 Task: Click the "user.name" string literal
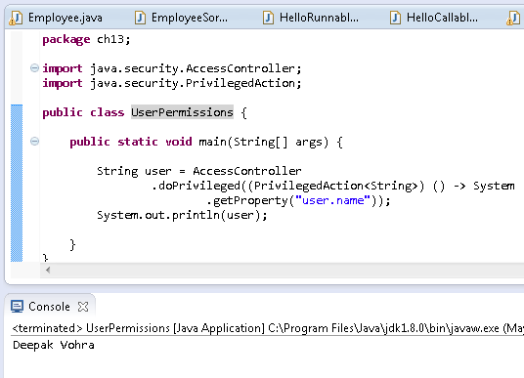coord(332,200)
